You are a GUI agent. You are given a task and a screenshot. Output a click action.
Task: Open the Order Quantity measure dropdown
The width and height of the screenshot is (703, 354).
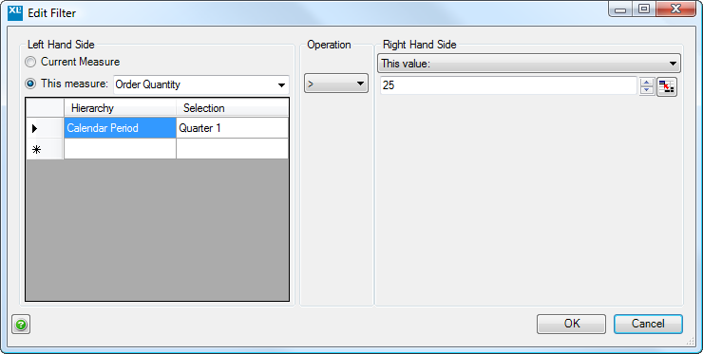201,84
